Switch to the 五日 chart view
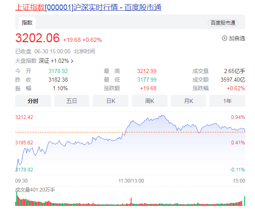255x210 pixels. point(72,101)
